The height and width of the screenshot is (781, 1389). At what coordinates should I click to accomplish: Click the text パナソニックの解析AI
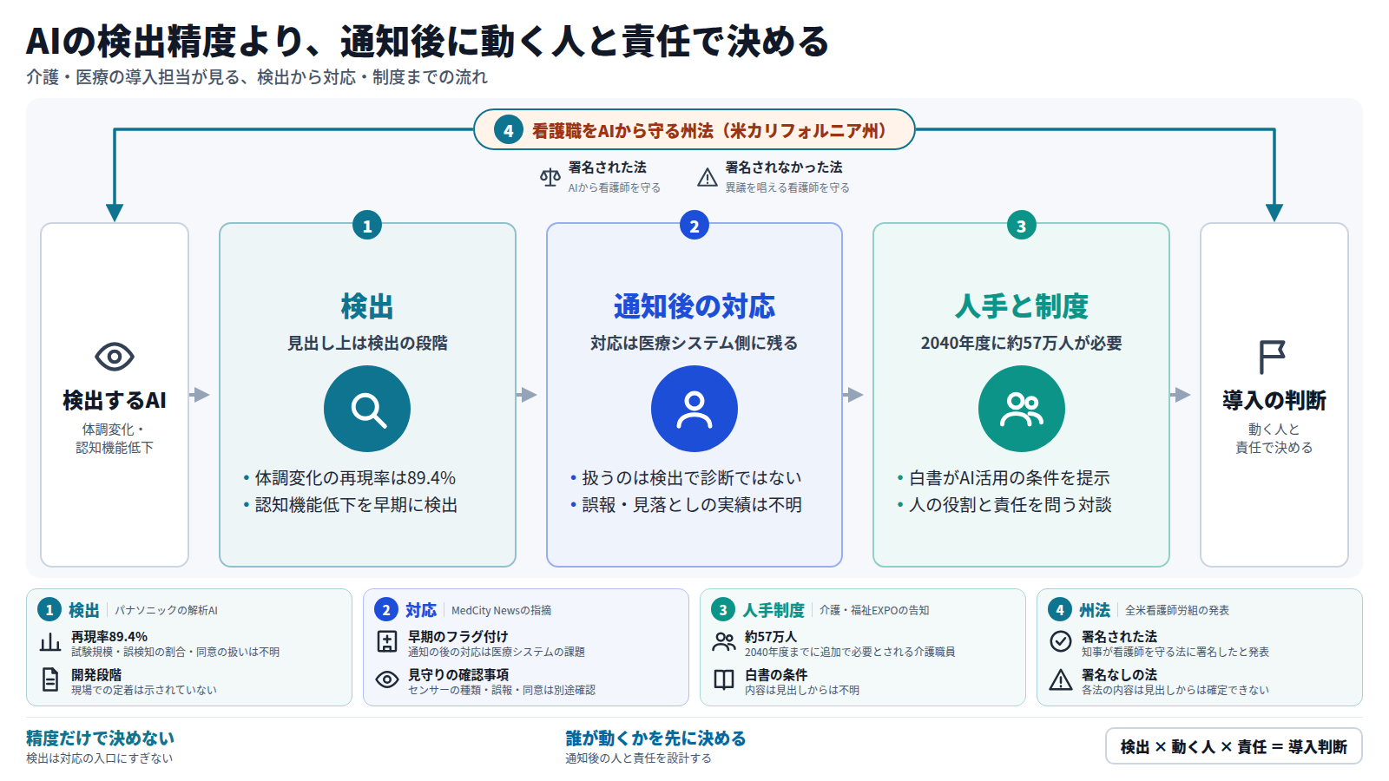[x=167, y=611]
